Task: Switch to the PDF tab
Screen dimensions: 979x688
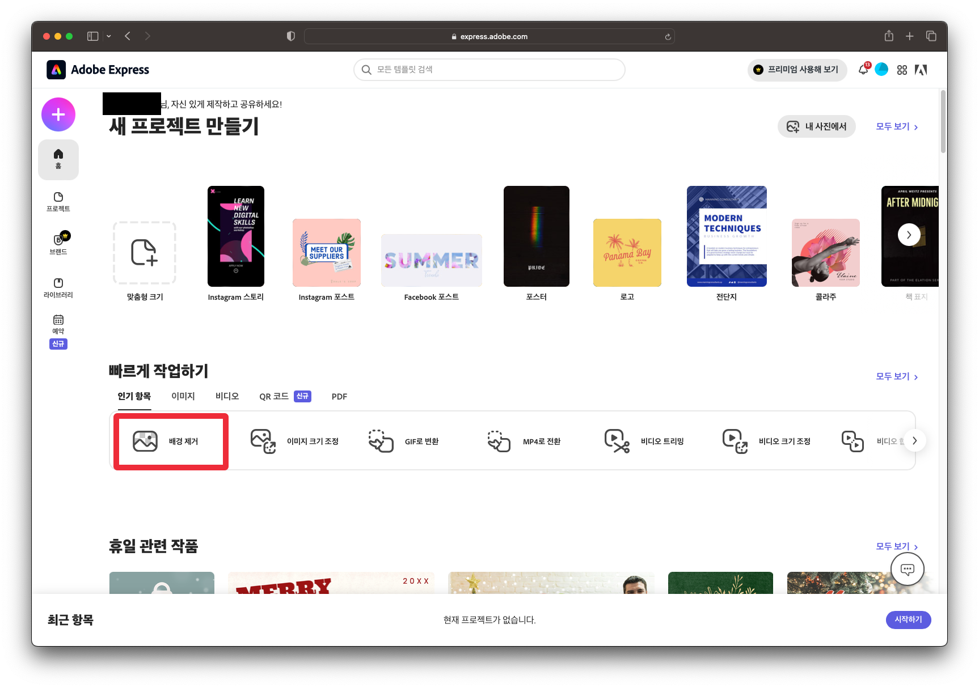Action: click(x=339, y=397)
